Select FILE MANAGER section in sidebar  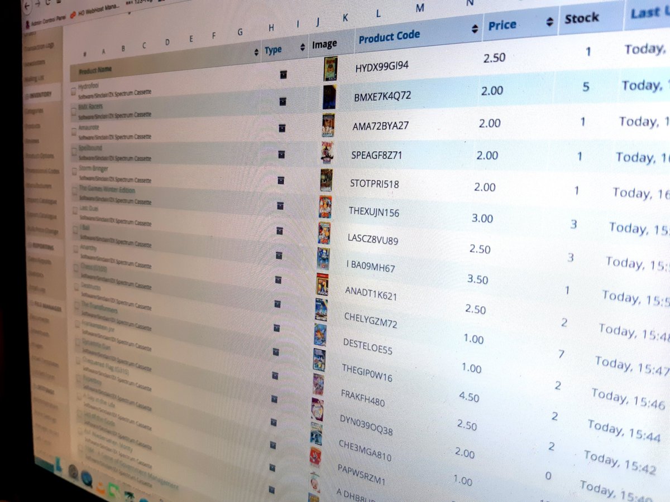pyautogui.click(x=46, y=306)
